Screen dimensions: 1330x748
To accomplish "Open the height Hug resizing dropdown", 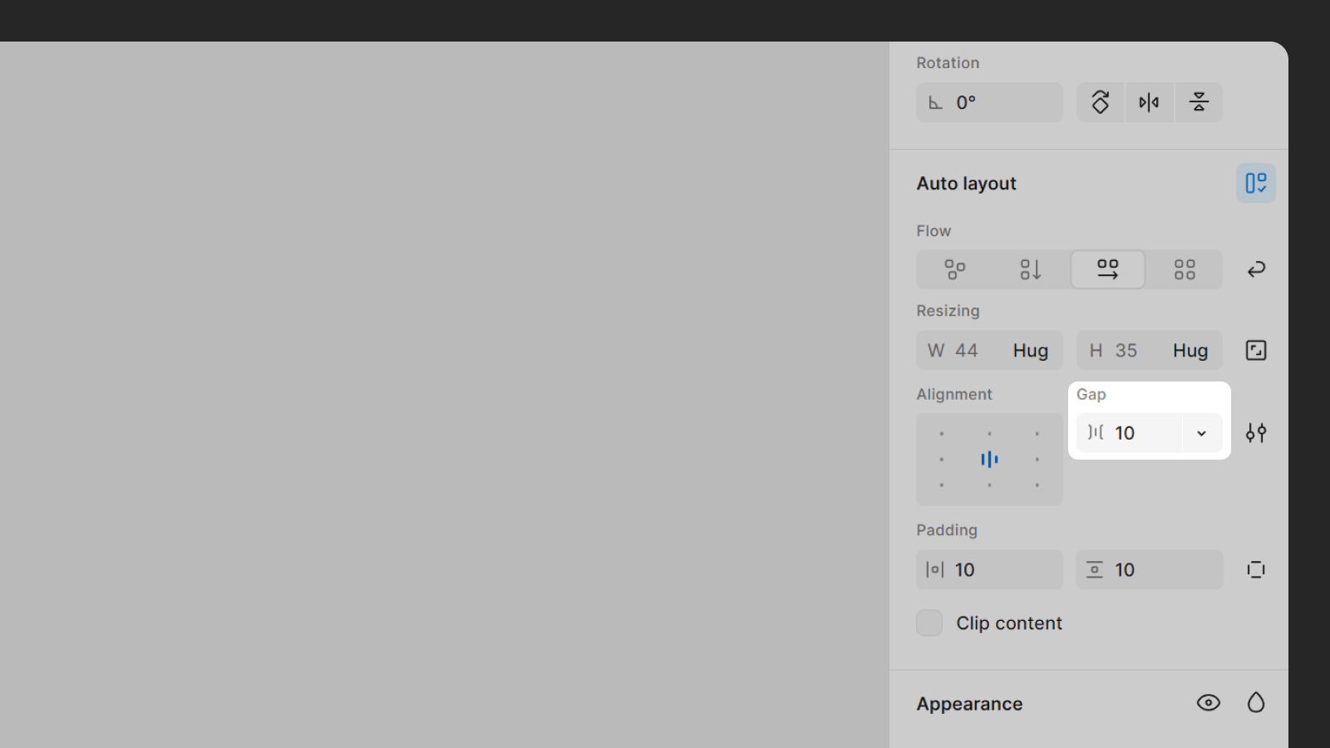I will 1190,351.
